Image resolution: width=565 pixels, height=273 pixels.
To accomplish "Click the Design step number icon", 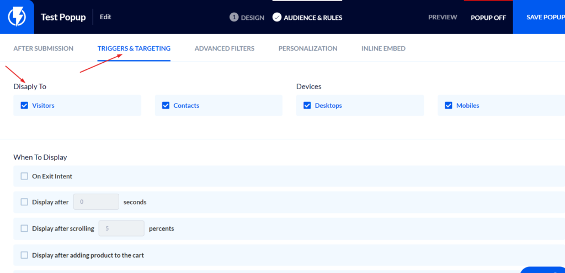I will (x=234, y=17).
